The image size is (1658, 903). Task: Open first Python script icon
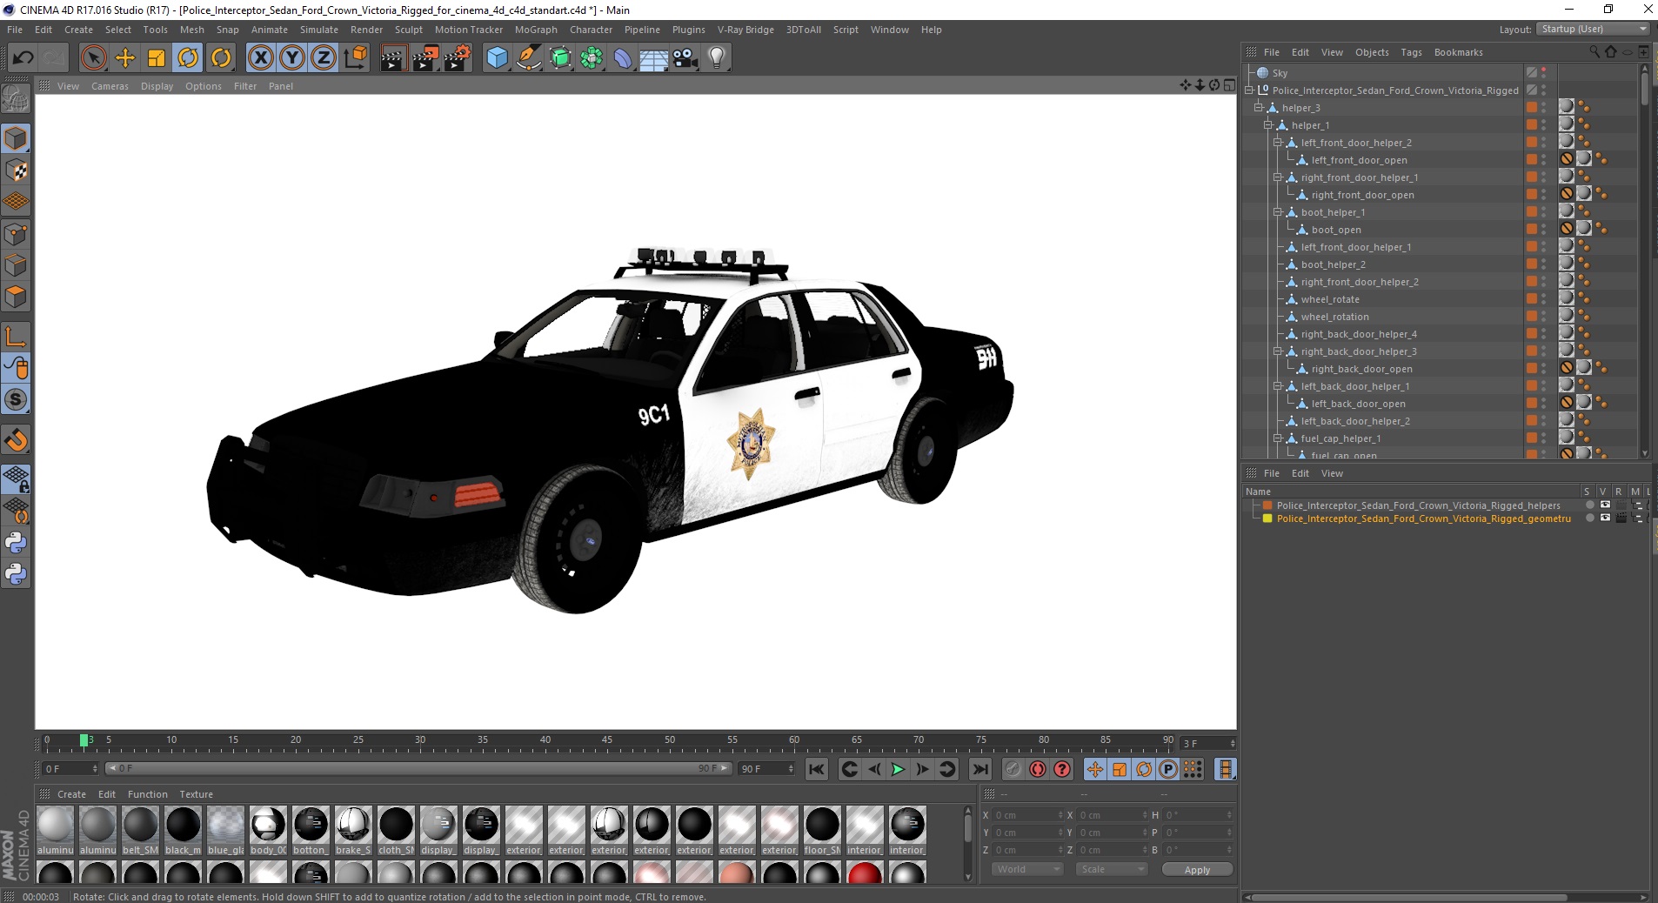pyautogui.click(x=16, y=543)
